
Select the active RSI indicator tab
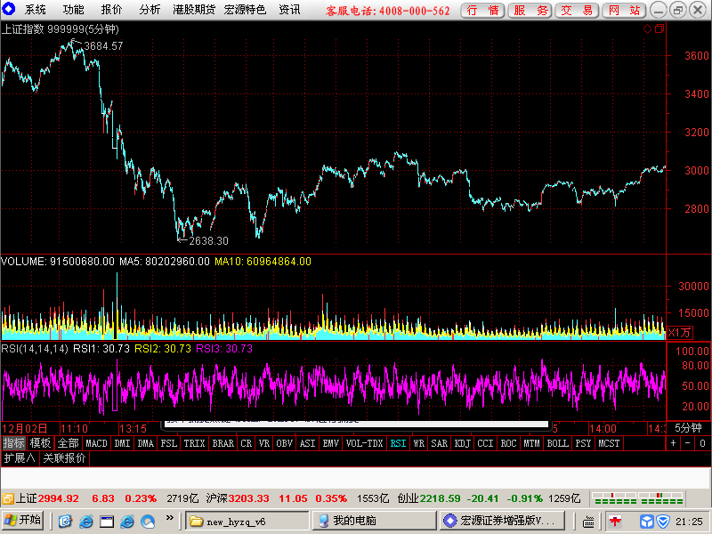click(x=398, y=443)
